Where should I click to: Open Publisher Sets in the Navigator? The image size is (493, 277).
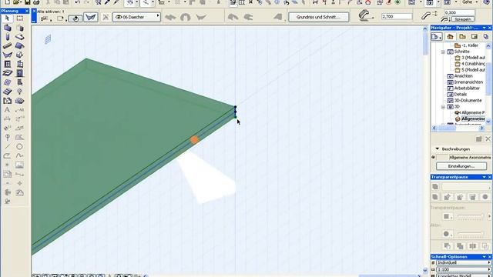tap(486, 37)
